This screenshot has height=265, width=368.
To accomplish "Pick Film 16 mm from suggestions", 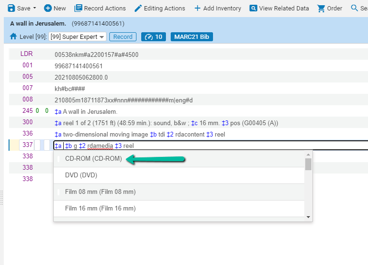I will (100, 208).
